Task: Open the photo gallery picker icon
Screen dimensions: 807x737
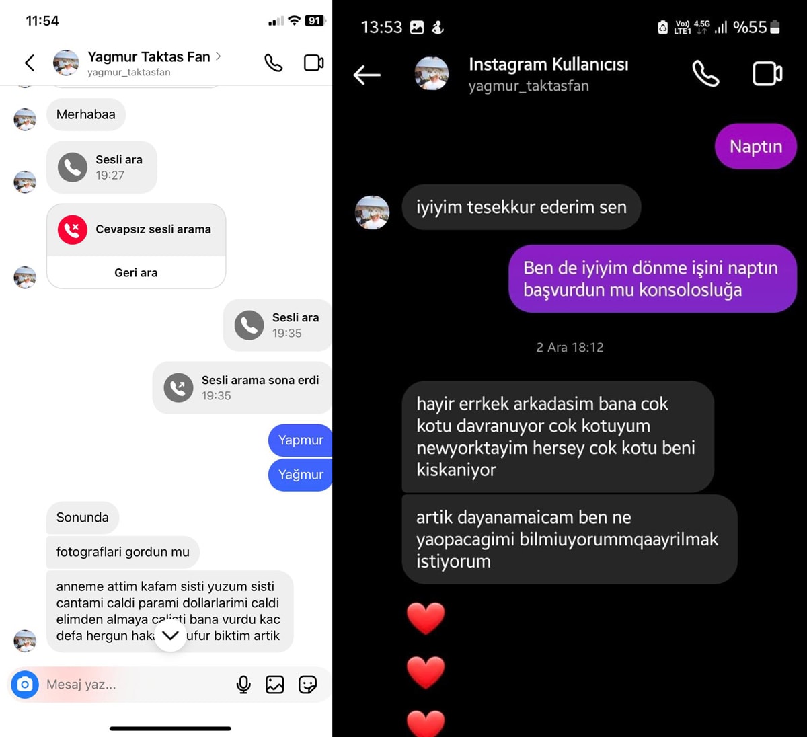Action: [x=275, y=685]
